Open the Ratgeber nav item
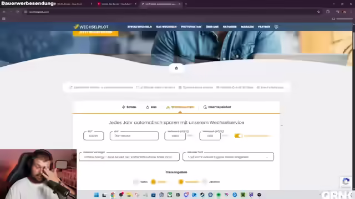This screenshot has width=355, height=199. [x=230, y=27]
